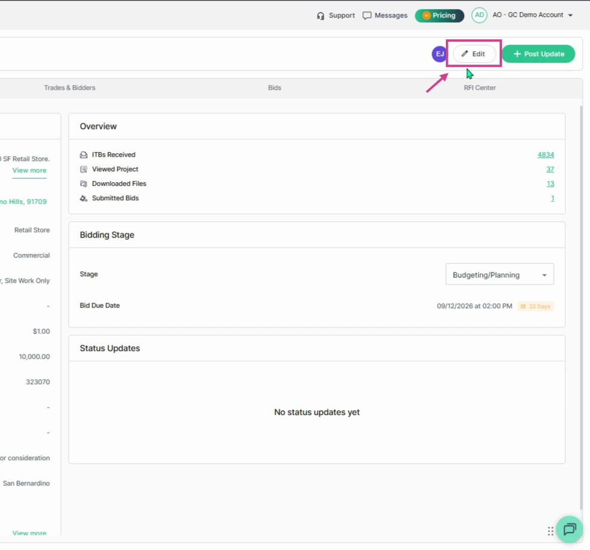The width and height of the screenshot is (590, 550).
Task: Click the Downloaded Files label
Action: pos(119,184)
